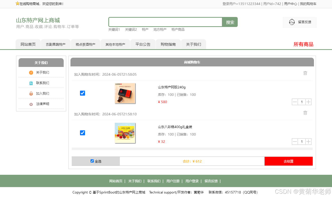The height and width of the screenshot is (197, 332).
Task: Click the 山东八彩糕 product thumbnail
Action: point(125,133)
